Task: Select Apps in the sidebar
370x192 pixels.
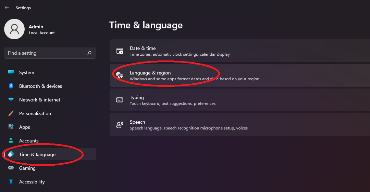Action: [x=50, y=127]
